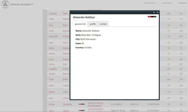Open the Locations menu
Viewport: 188px width, 112px height.
click(x=167, y=3)
